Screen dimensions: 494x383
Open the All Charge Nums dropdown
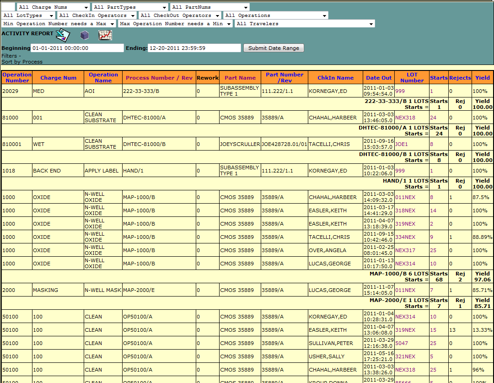click(x=53, y=7)
